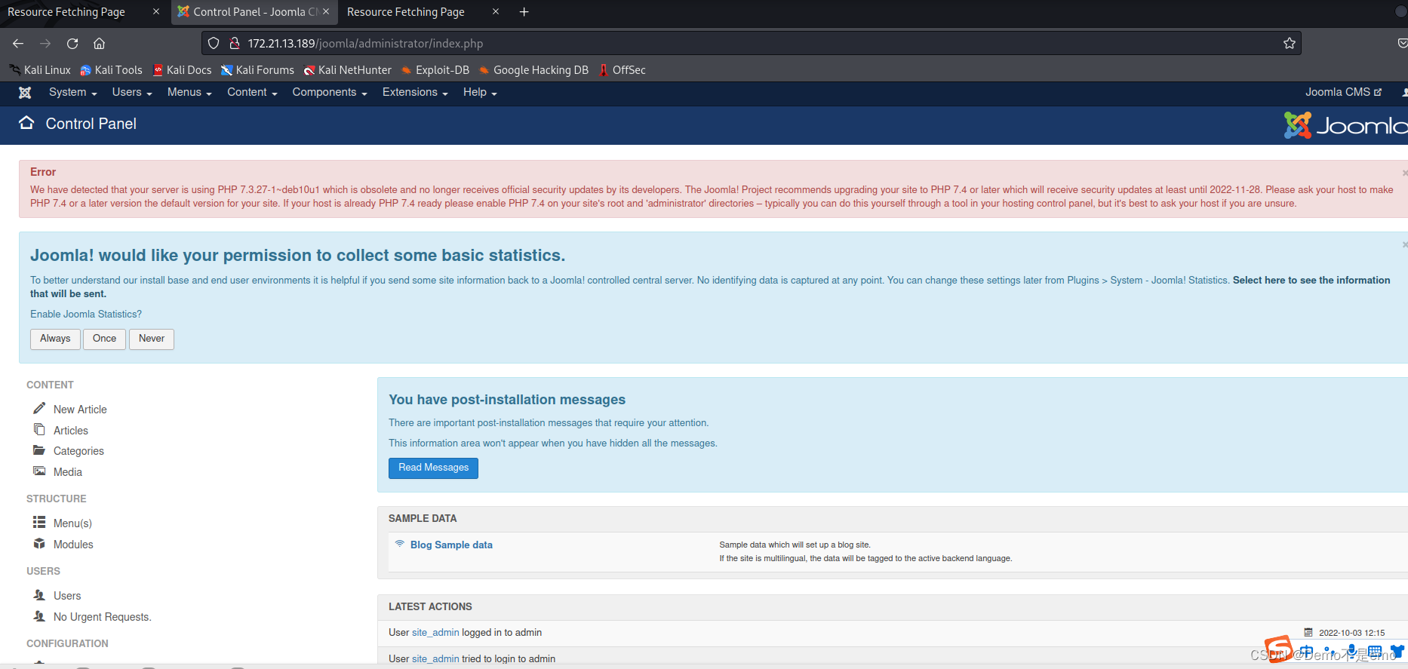Click the No Urgent Requests user icon

[39, 616]
